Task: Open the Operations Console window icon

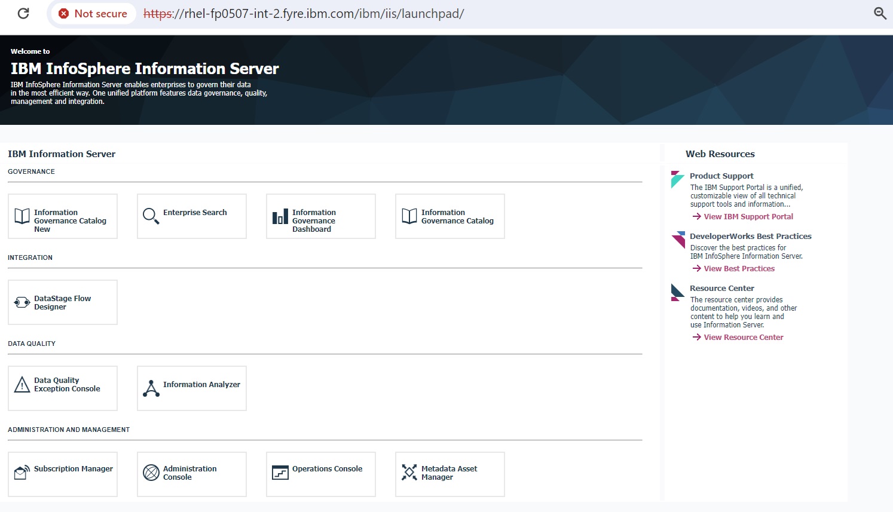Action: click(x=279, y=472)
